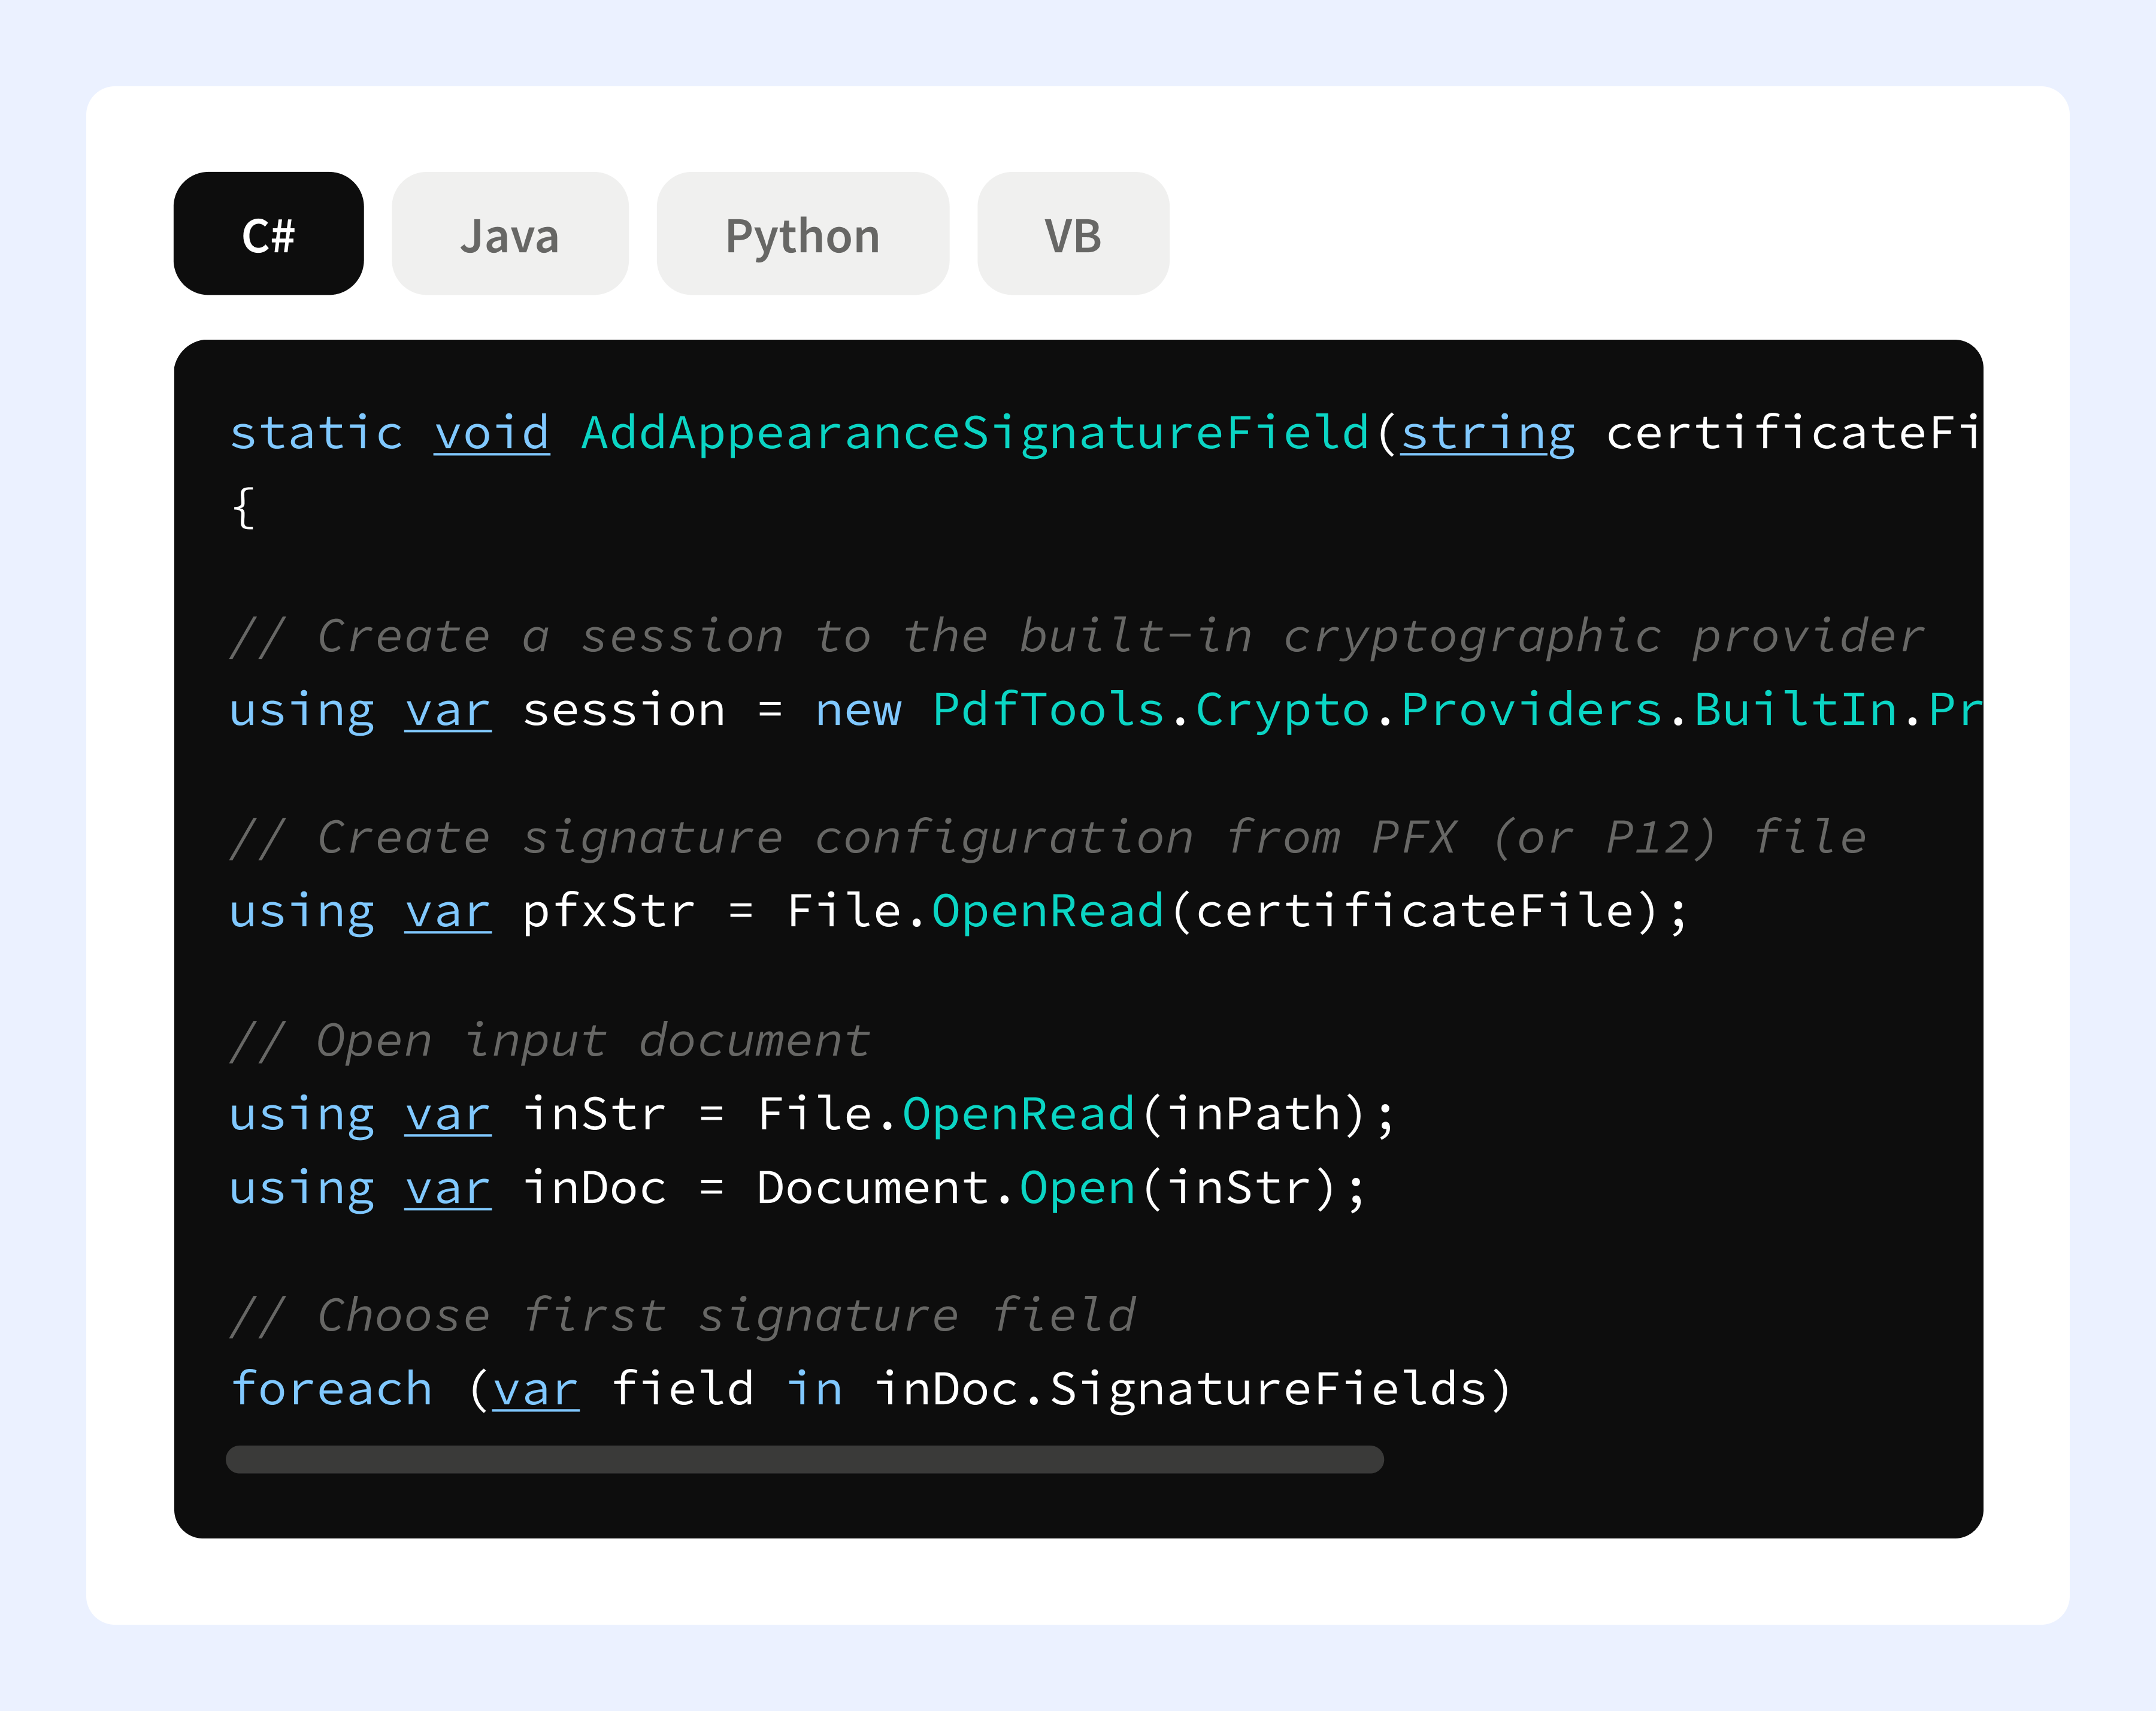Viewport: 2156px width, 1711px height.
Task: Click the underlined void keyword link
Action: tap(491, 433)
